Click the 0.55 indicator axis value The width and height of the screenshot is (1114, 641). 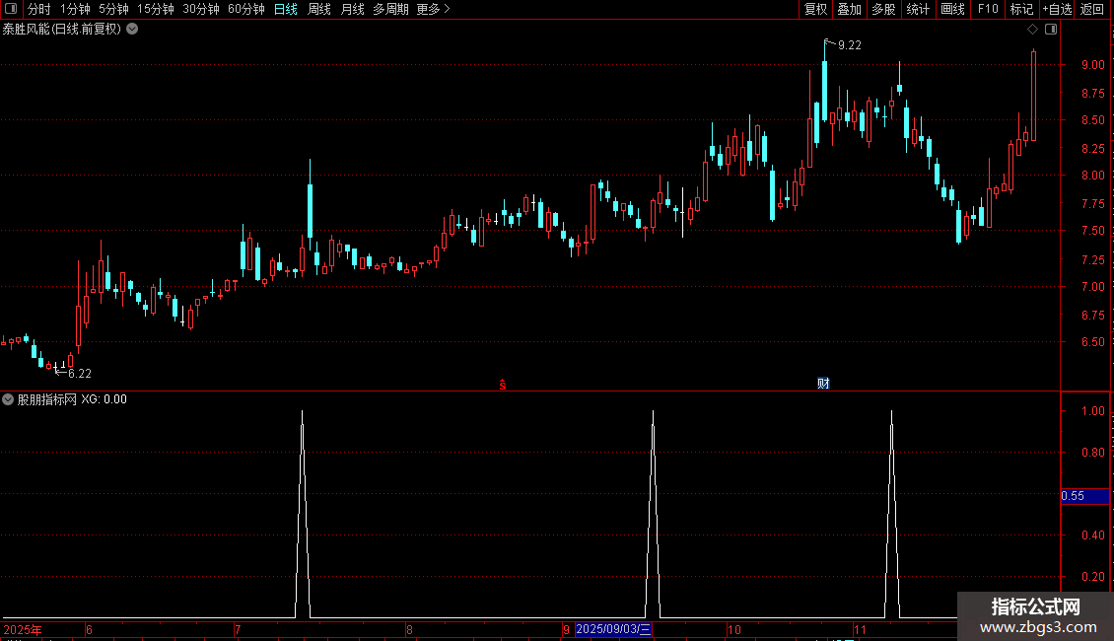[1073, 496]
